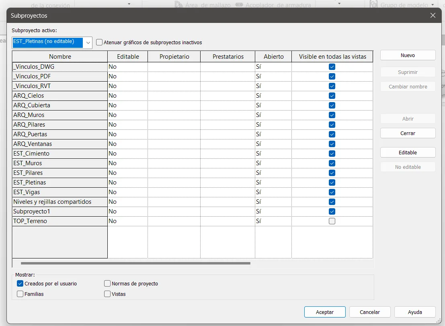Screen dimensions: 445x326
Task: Uncheck visibility for ARQ_Pilares row
Action: pyautogui.click(x=332, y=125)
